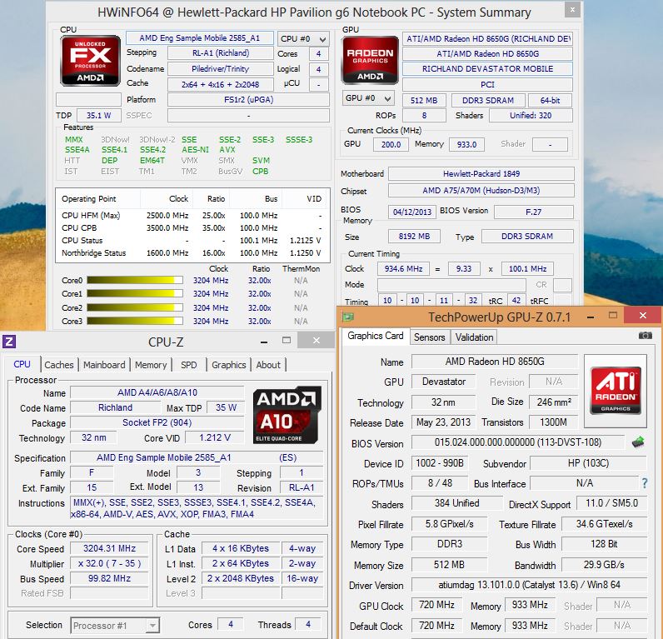
Task: Click the 'Northbridge Status' operating point row
Action: pyautogui.click(x=192, y=253)
